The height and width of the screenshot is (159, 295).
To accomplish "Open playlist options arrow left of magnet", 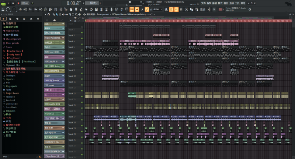I will tap(45, 14).
